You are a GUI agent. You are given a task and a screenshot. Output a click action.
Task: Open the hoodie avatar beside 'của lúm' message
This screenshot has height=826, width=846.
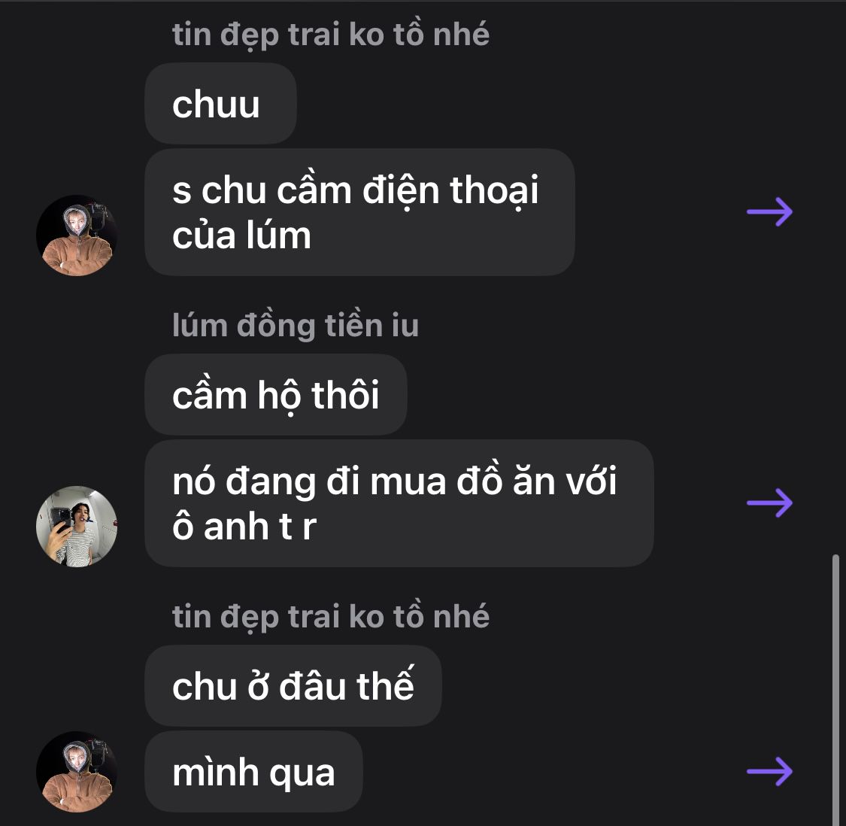coord(77,235)
